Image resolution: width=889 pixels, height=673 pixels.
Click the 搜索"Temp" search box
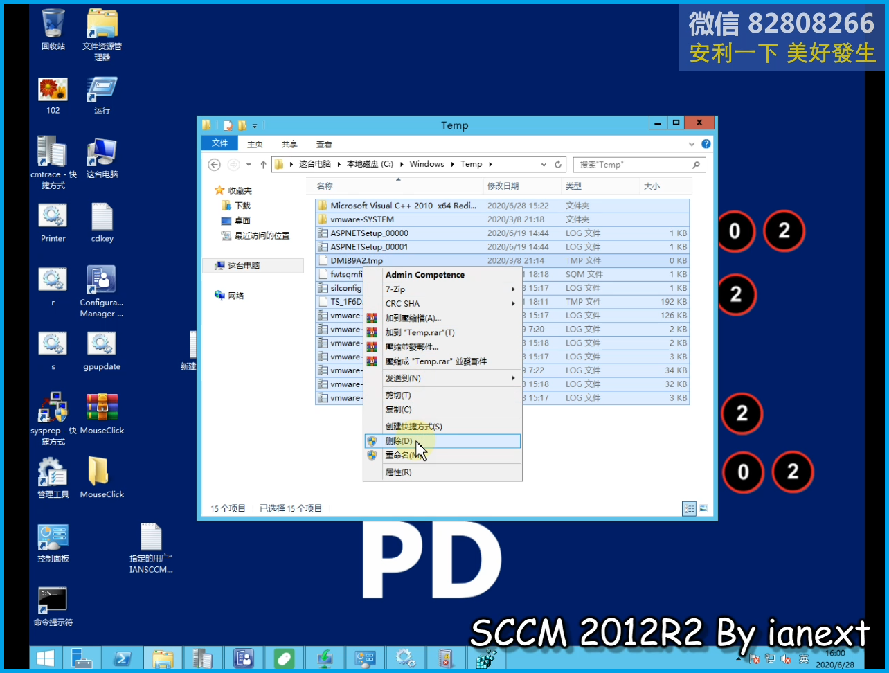click(x=640, y=165)
